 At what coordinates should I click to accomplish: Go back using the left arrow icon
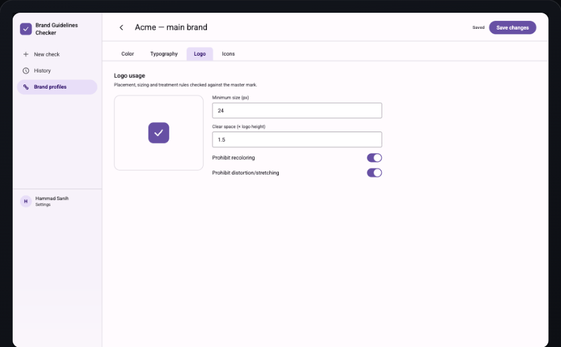[122, 28]
